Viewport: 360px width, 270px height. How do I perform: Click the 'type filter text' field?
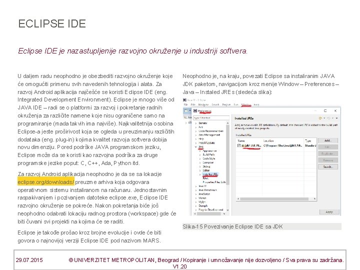pos(211,118)
